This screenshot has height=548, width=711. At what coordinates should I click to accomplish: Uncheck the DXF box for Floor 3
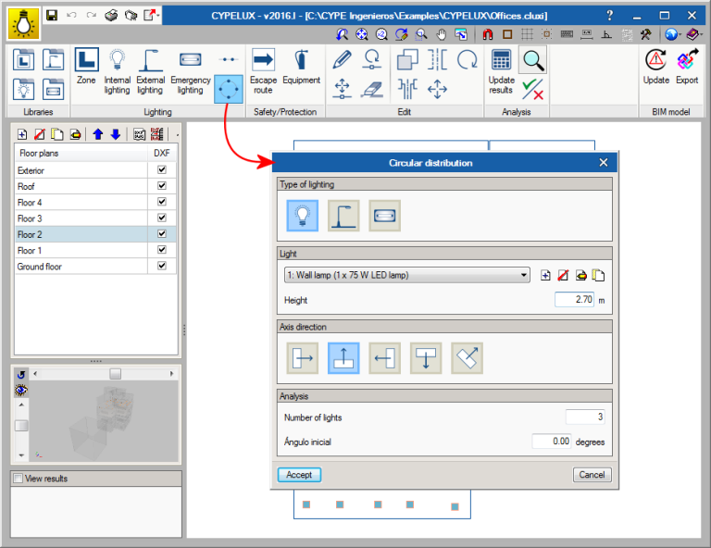coord(161,218)
